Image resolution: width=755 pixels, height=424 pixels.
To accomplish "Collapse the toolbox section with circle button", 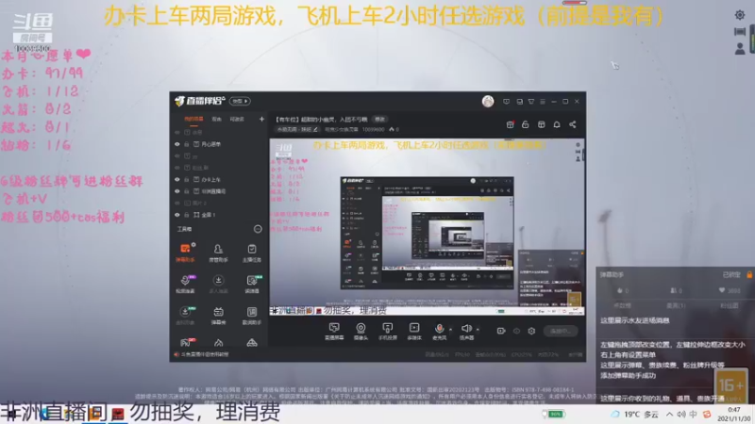I will (258, 229).
